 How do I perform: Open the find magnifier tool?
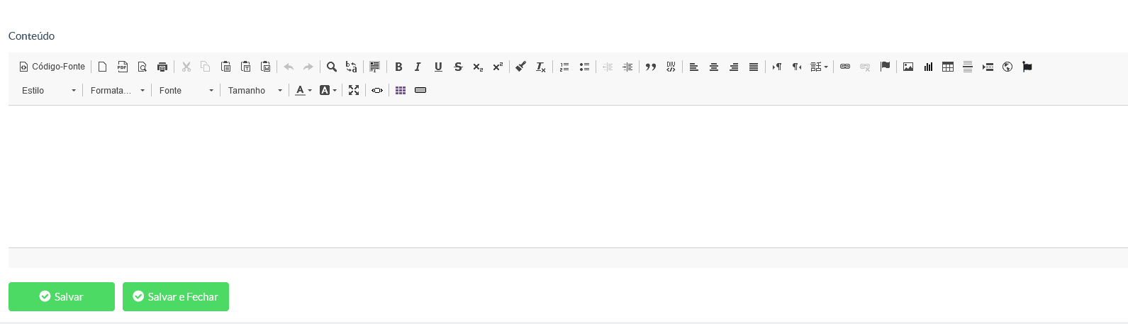point(331,67)
